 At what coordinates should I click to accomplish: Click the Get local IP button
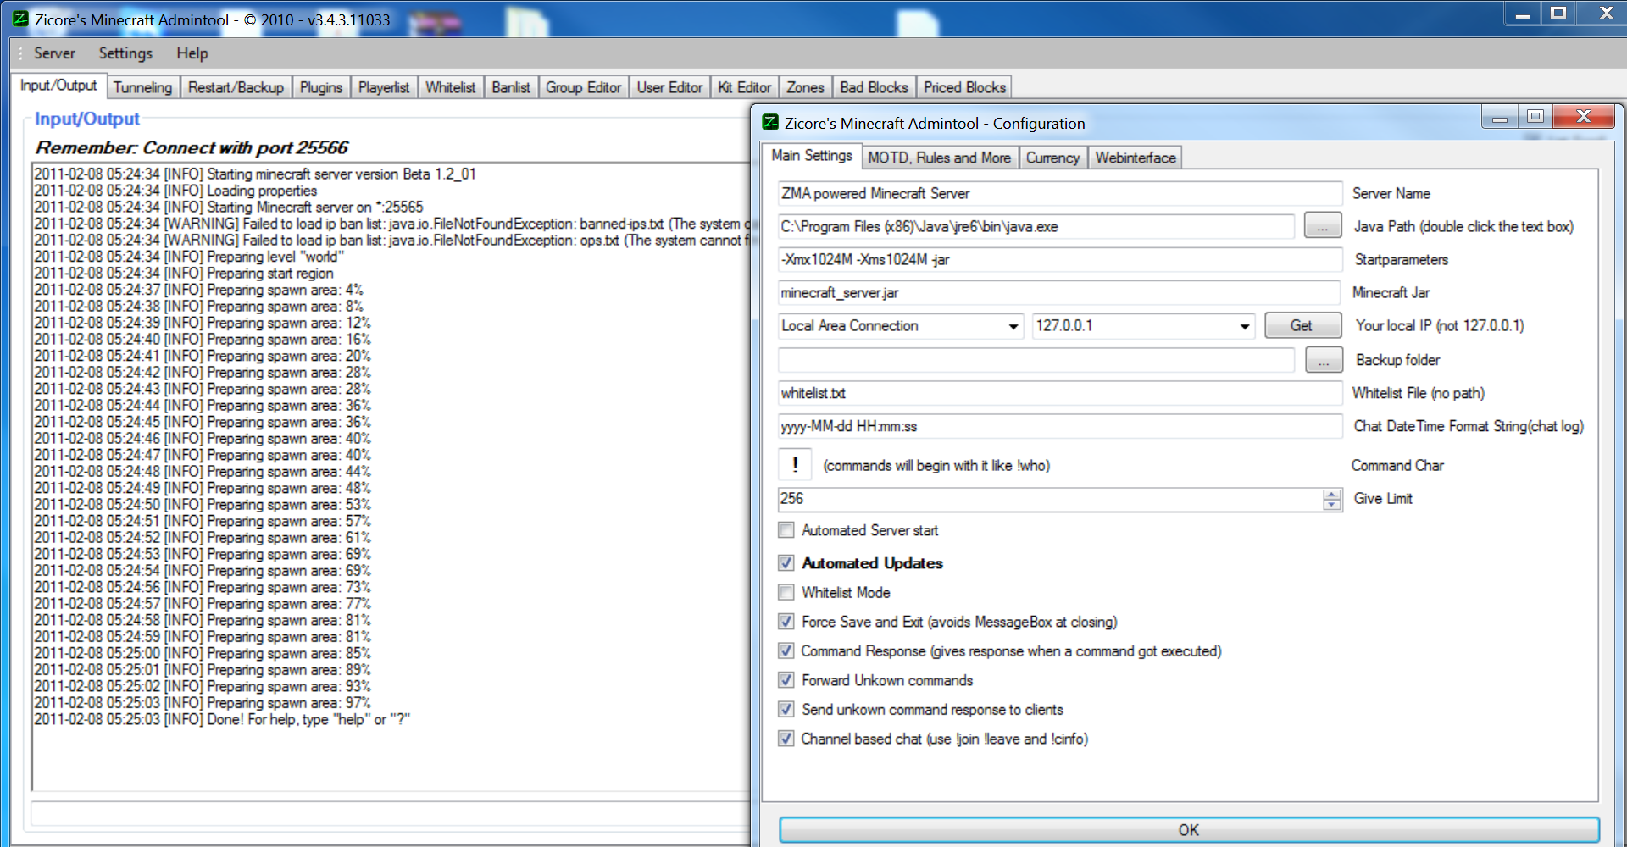pyautogui.click(x=1302, y=325)
